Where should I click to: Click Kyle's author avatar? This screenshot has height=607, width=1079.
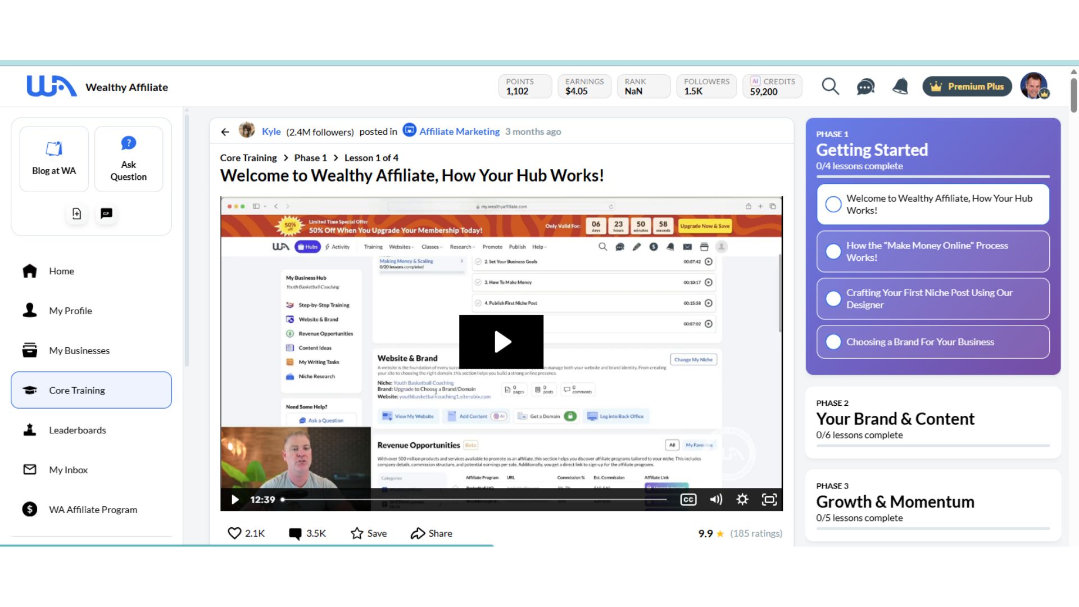click(x=247, y=130)
